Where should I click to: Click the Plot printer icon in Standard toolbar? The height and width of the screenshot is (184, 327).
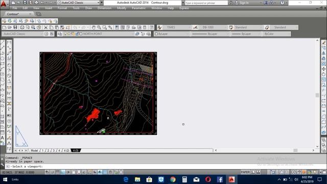click(22, 27)
